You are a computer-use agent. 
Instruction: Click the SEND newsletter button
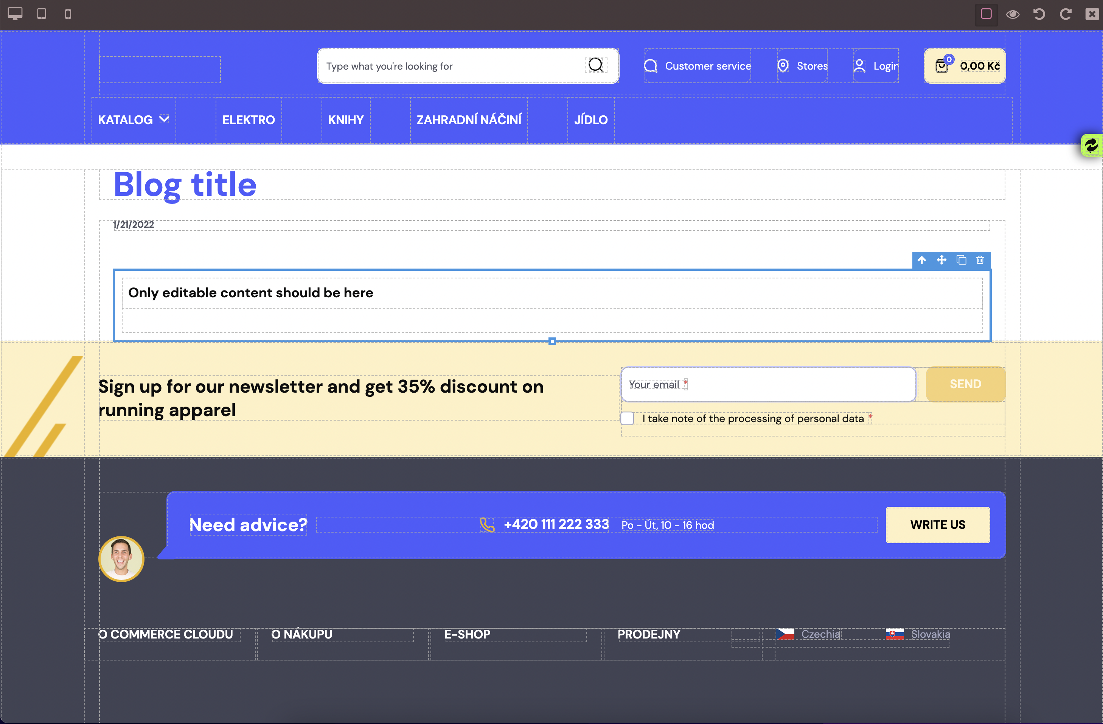pos(965,384)
